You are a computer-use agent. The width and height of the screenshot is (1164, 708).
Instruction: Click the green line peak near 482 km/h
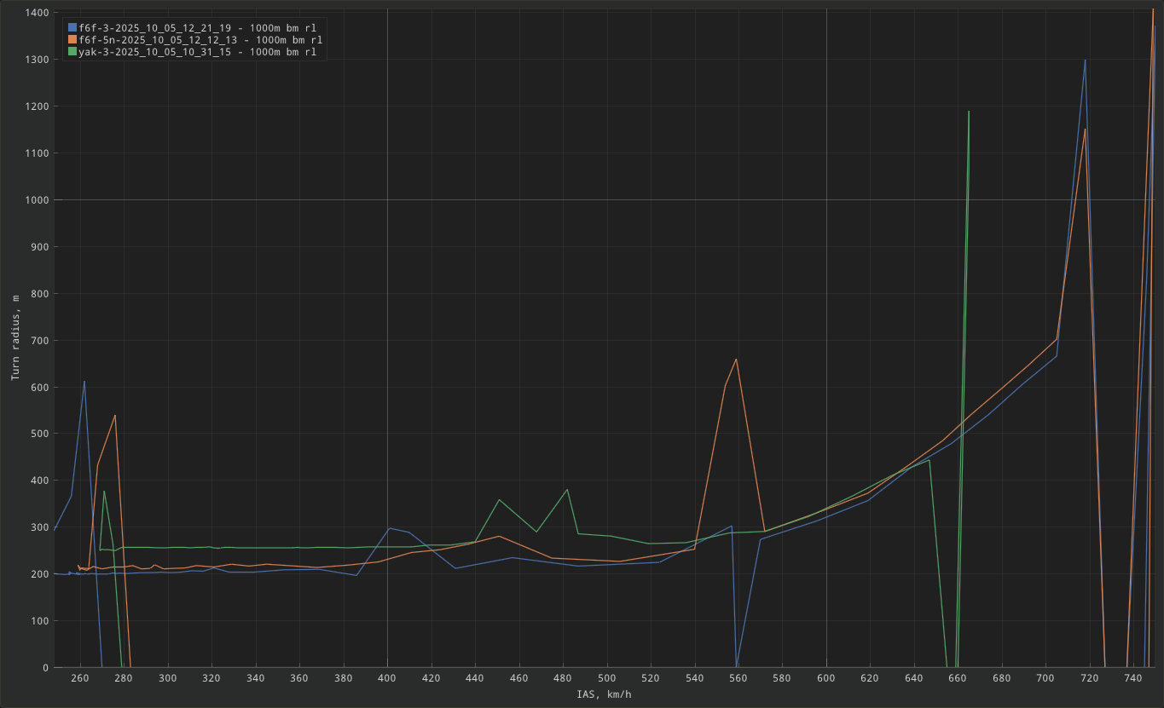[567, 489]
